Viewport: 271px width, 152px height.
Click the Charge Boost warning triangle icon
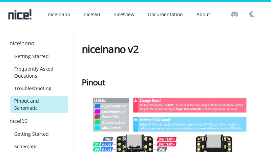[136, 101]
